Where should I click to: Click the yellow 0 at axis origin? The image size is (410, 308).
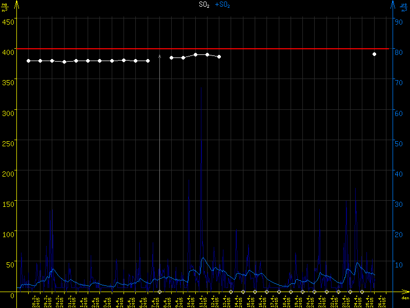tap(12, 295)
